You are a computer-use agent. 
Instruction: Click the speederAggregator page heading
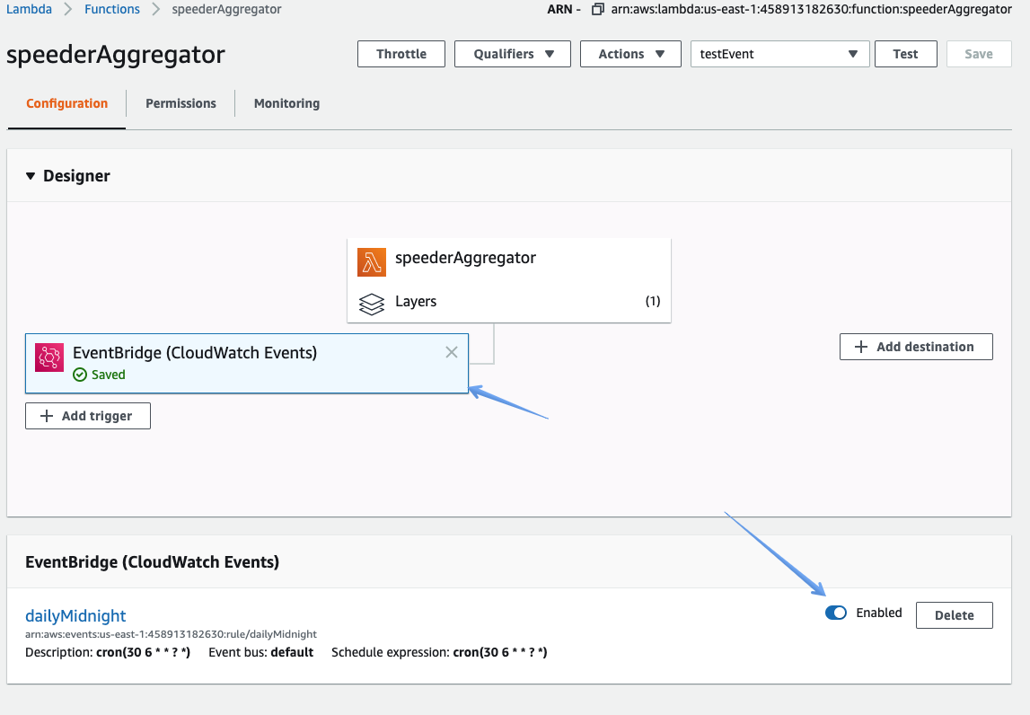click(116, 55)
